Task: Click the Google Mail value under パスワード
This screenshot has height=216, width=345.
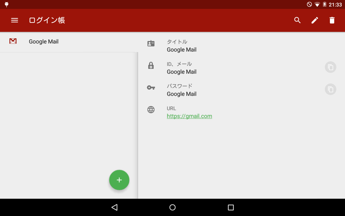Action: pyautogui.click(x=182, y=94)
